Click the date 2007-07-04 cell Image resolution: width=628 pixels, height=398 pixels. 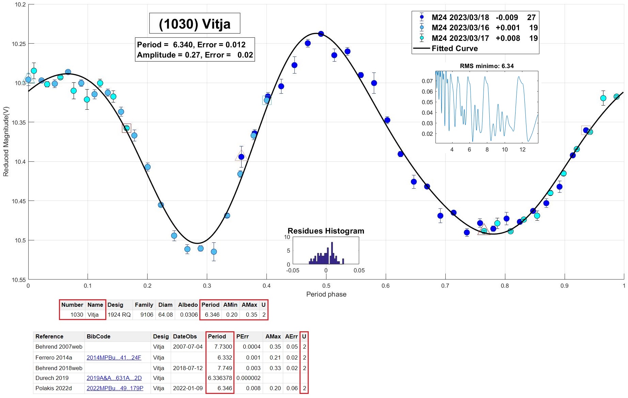coord(188,347)
